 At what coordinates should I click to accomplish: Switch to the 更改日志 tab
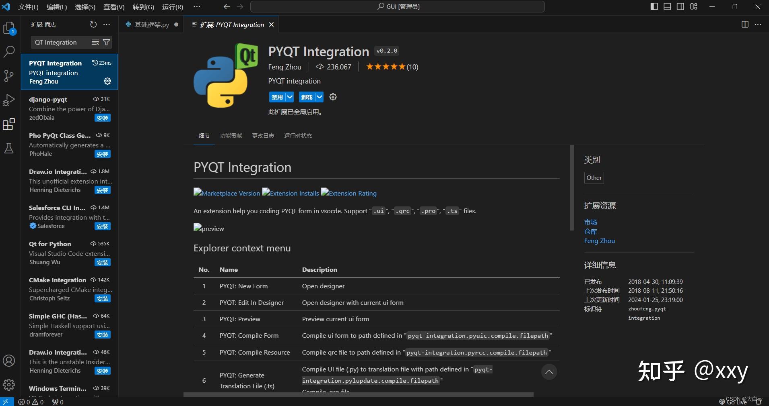tap(263, 136)
